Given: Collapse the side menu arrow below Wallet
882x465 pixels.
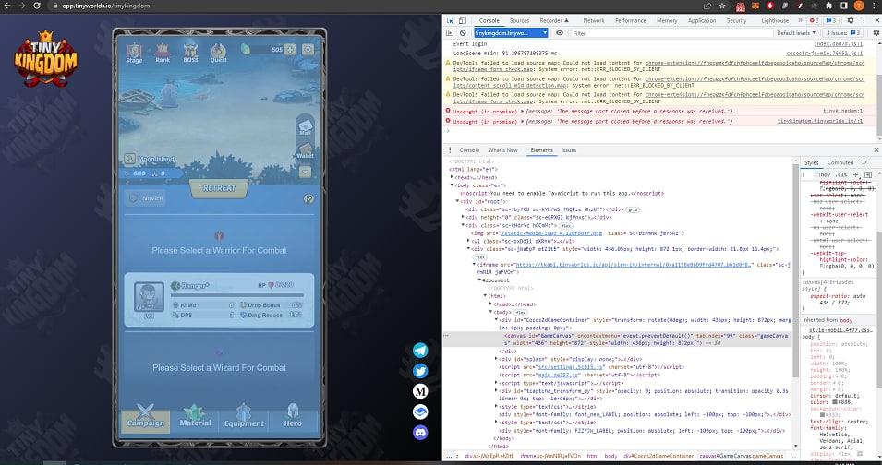Looking at the screenshot, I should (305, 172).
